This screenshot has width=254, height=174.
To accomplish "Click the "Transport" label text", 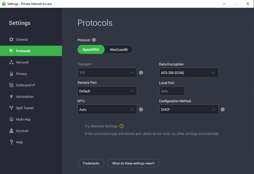I will (x=85, y=64).
